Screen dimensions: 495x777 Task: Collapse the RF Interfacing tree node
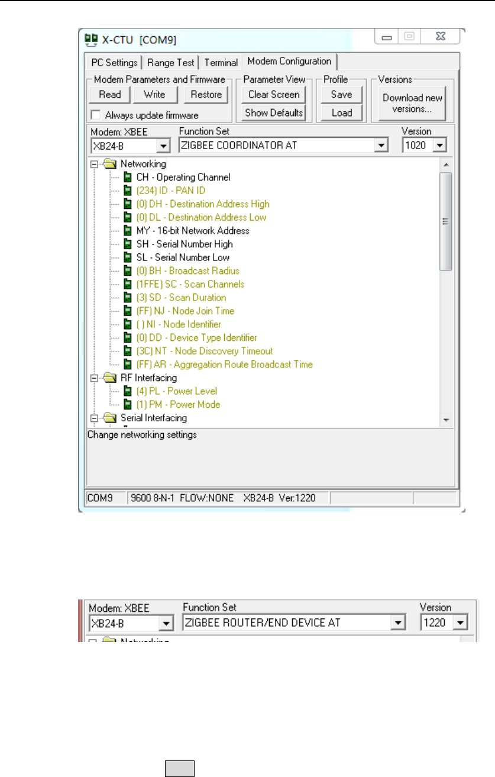[x=93, y=378]
